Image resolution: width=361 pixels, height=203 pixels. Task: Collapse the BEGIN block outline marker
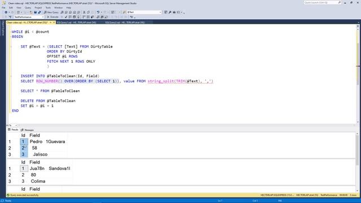point(11,37)
